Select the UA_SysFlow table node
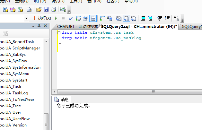The height and width of the screenshot is (130, 202). click(x=13, y=61)
